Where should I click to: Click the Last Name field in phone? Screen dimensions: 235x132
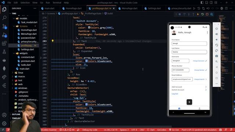(x=189, y=52)
